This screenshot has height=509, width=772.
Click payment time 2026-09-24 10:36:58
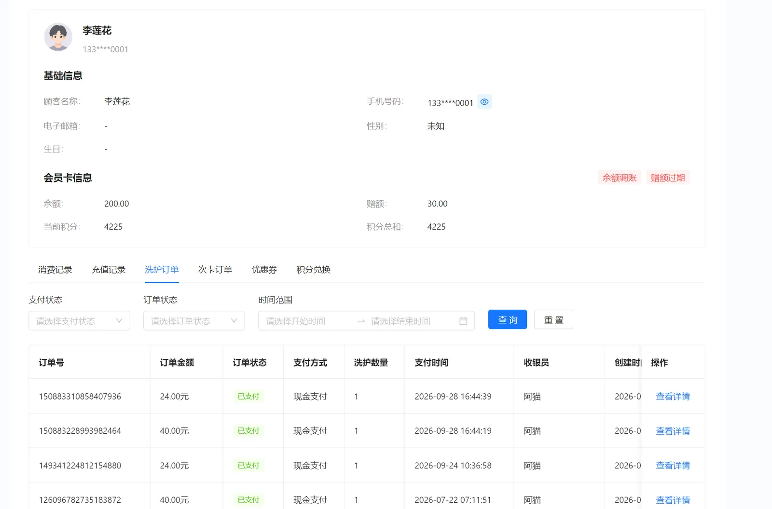453,466
